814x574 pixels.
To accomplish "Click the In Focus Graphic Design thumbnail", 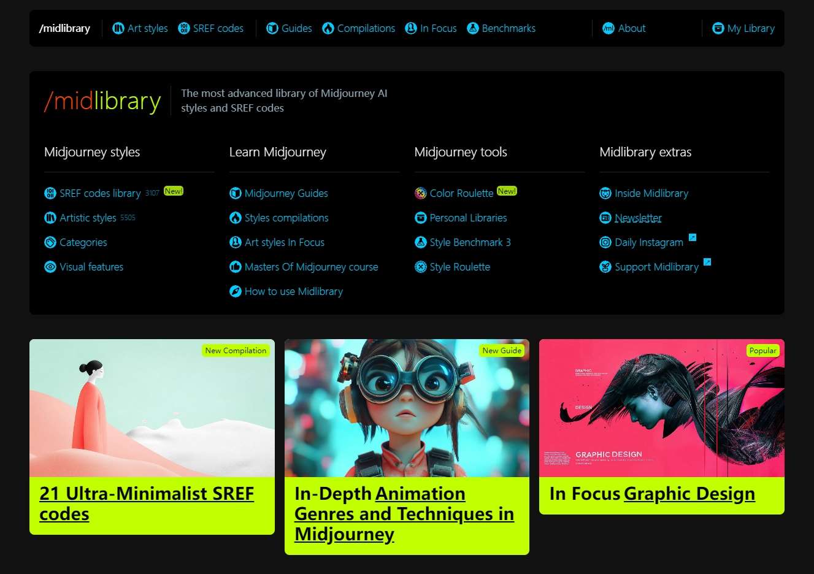I will click(661, 409).
